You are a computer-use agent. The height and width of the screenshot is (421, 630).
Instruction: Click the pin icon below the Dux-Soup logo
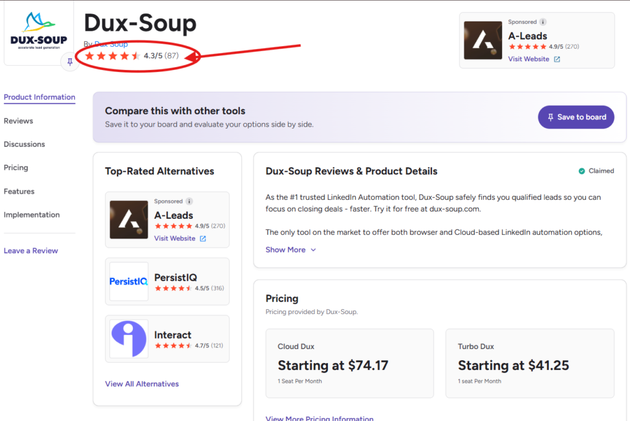pyautogui.click(x=70, y=62)
